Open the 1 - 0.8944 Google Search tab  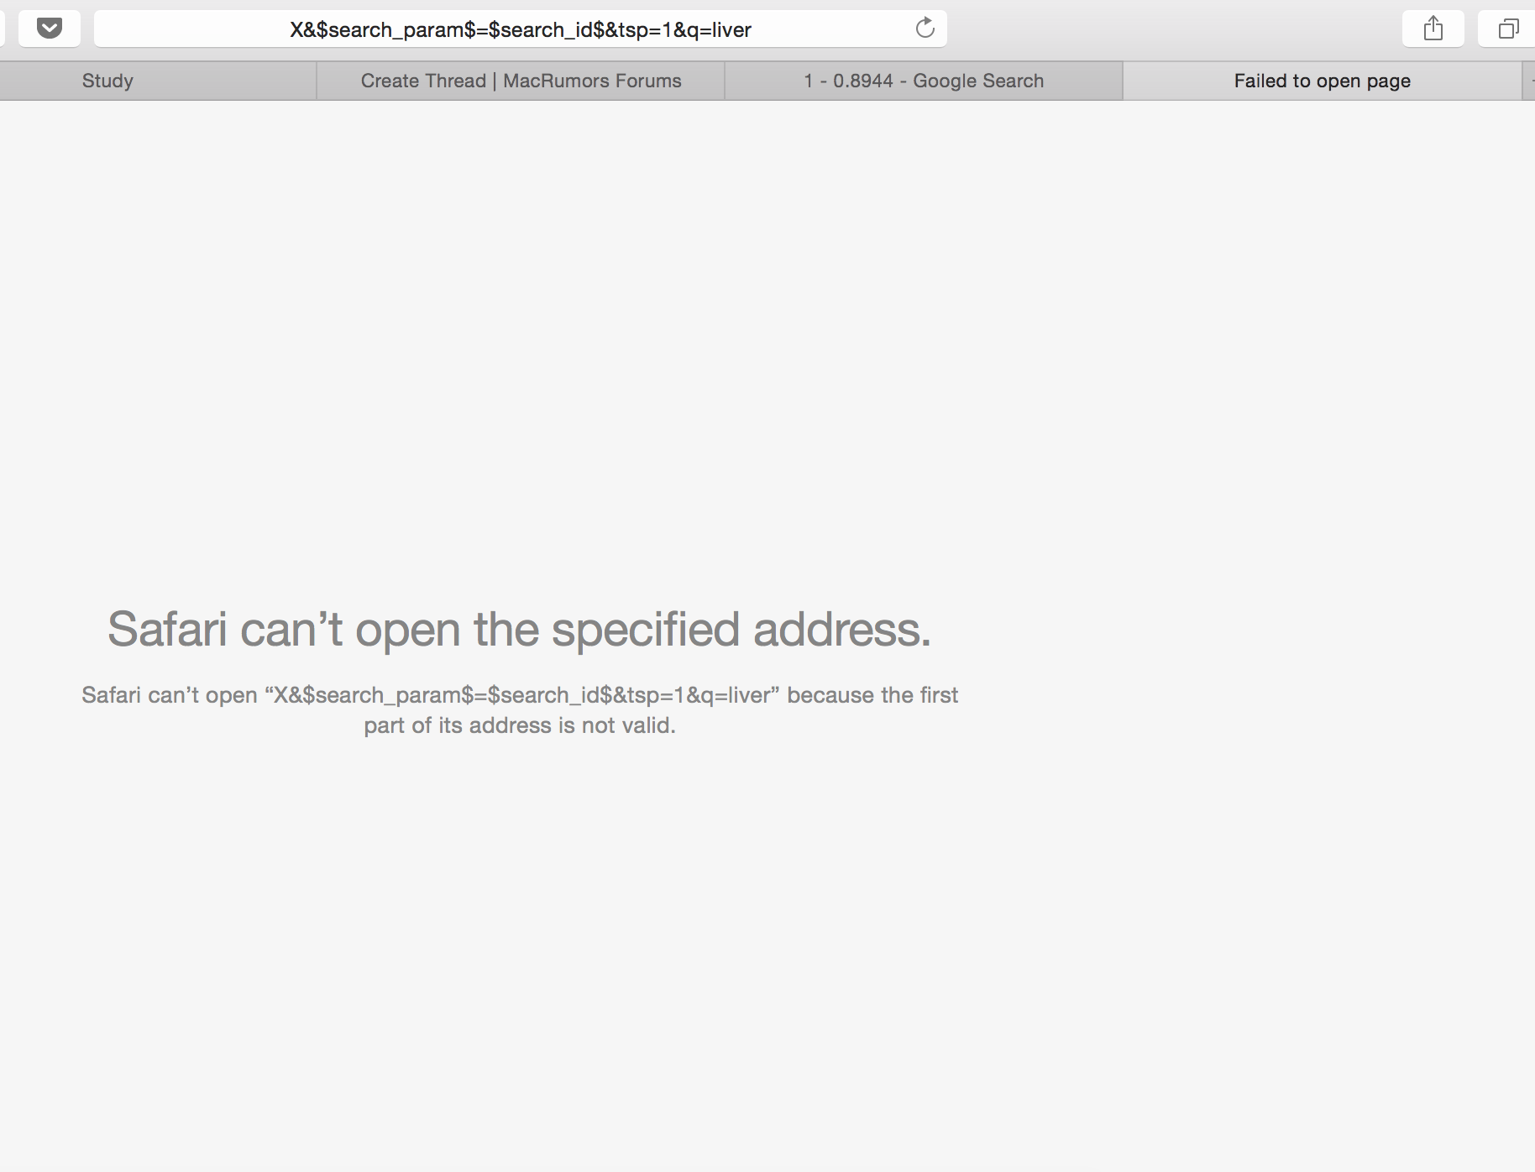coord(924,81)
